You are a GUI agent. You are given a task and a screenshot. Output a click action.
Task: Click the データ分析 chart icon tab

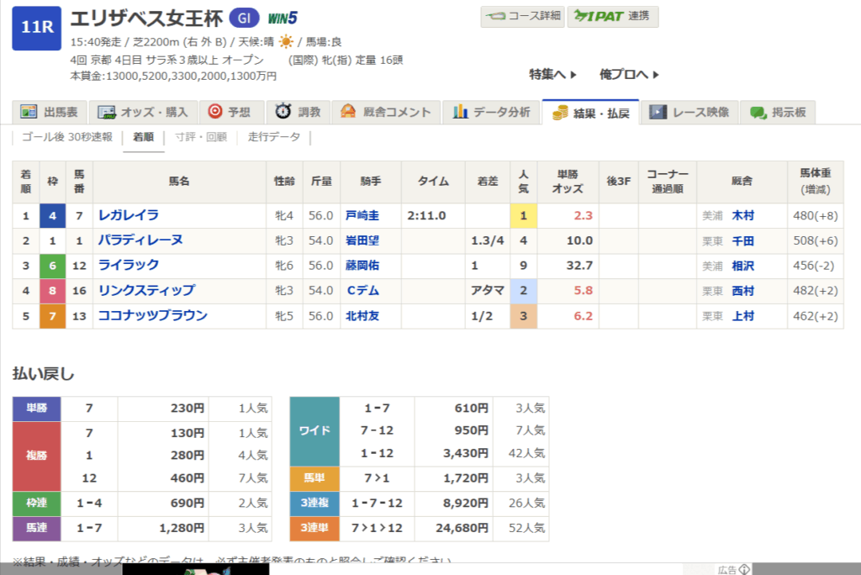[x=461, y=112]
